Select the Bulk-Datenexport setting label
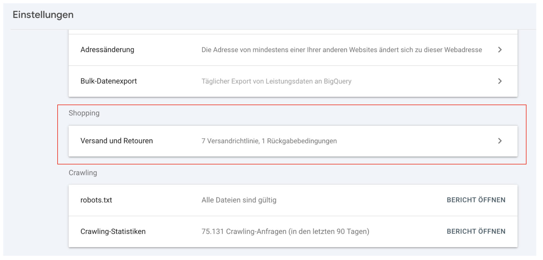 (109, 81)
